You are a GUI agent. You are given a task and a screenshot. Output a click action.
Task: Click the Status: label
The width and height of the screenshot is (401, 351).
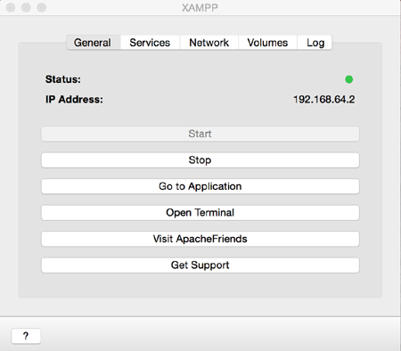63,79
